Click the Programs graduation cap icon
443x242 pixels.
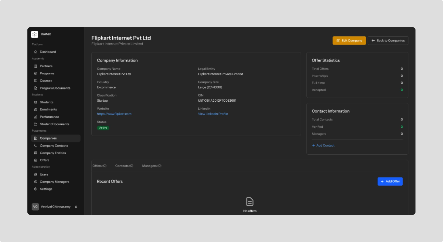click(x=36, y=73)
